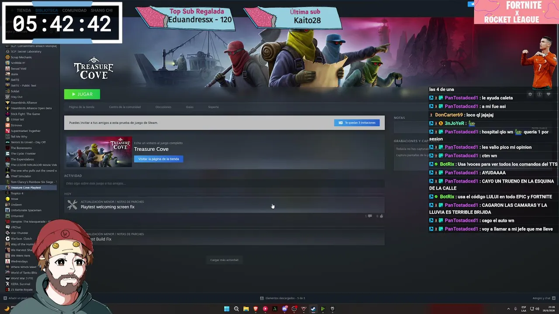This screenshot has width=559, height=314.
Task: Click the Unturned game icon
Action: click(x=7, y=216)
